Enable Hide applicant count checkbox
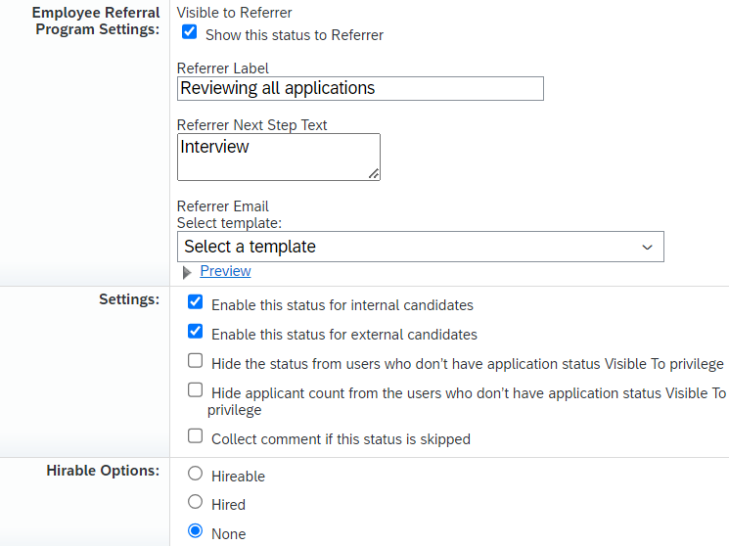Viewport: 729px width, 546px height. tap(196, 391)
